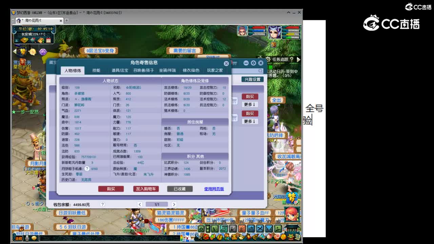Click the 全出 stall sign

point(277,100)
